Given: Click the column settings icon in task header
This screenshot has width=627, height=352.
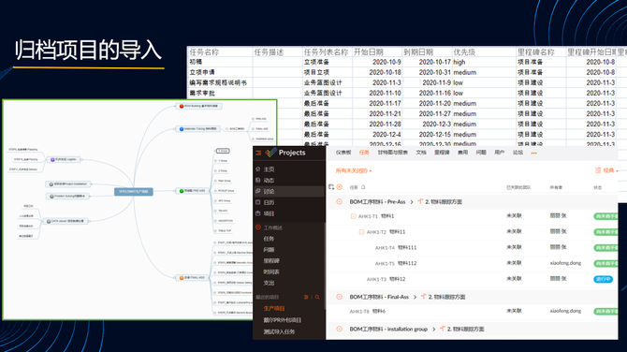Looking at the screenshot, I should (331, 187).
